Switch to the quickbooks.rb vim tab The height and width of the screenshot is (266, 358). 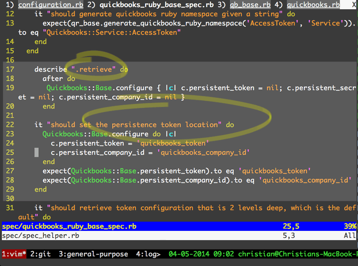(313, 4)
